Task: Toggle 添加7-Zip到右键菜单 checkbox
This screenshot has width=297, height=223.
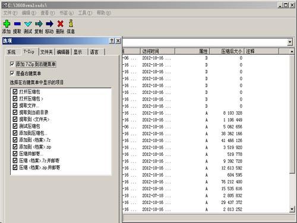Action: point(12,64)
